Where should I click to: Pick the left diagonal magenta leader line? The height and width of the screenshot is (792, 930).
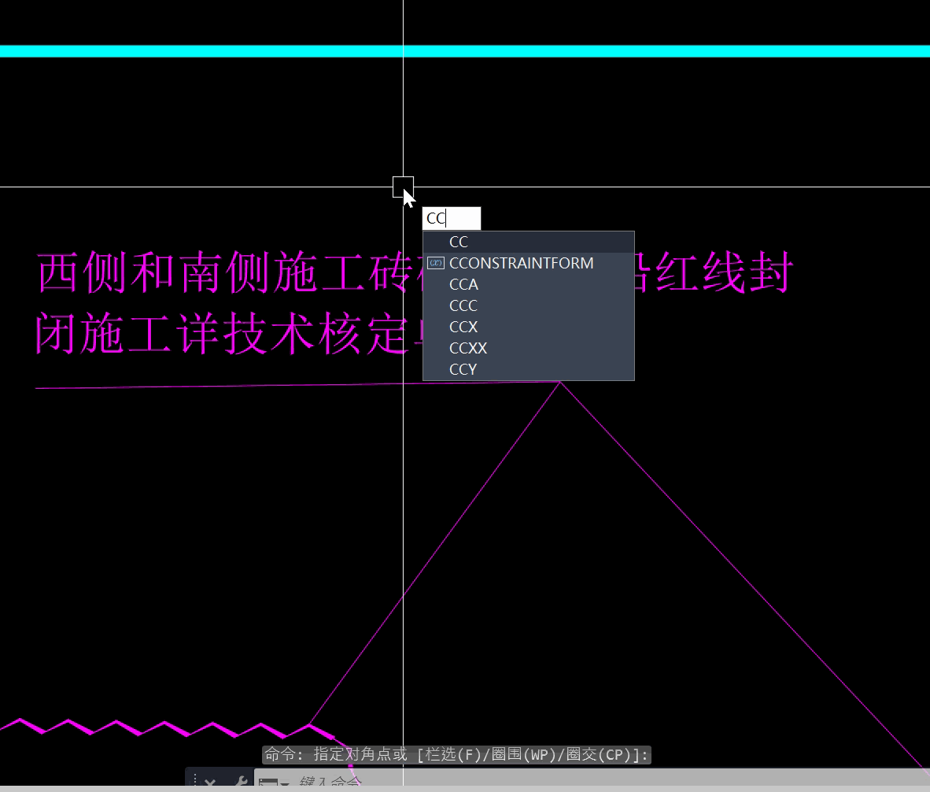[x=434, y=553]
